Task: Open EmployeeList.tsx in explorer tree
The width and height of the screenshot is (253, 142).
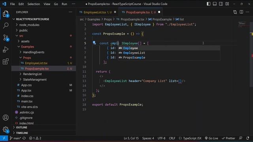Action: pos(43,63)
